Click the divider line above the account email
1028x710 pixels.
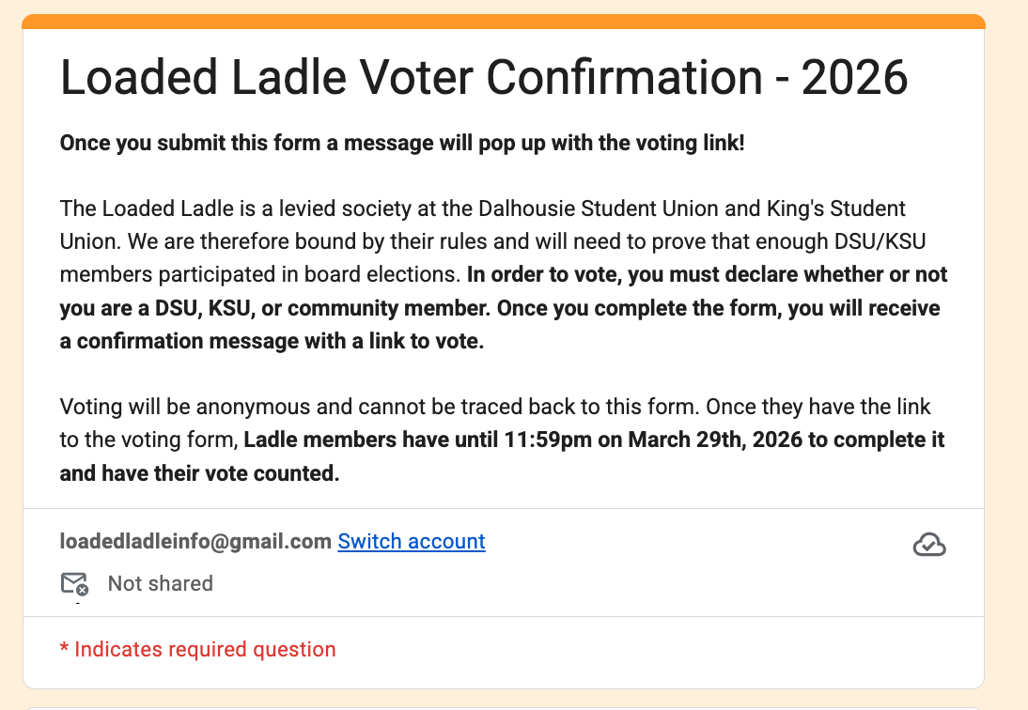[504, 508]
